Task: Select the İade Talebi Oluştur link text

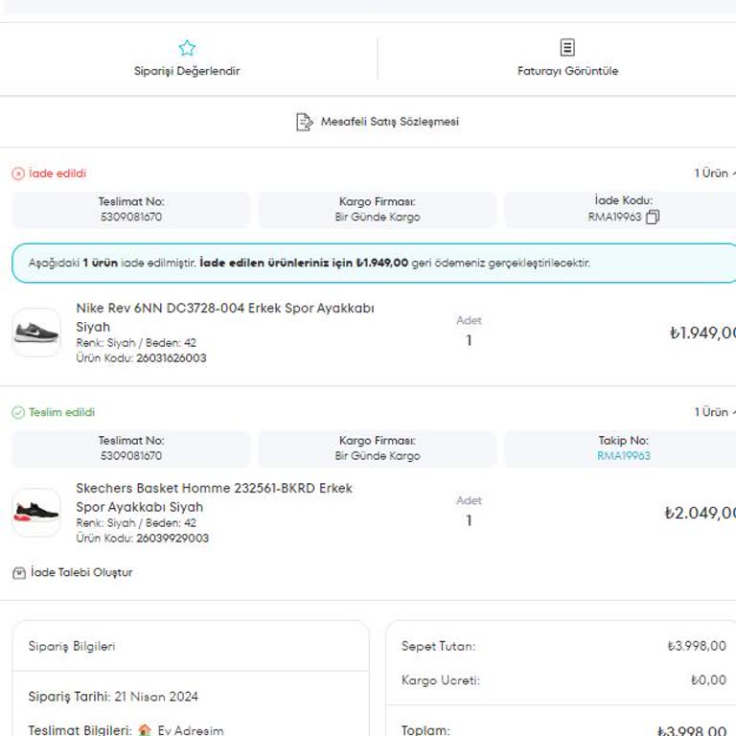Action: click(x=81, y=573)
